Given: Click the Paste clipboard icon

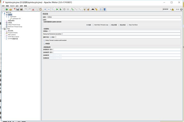Looking at the screenshot, I should pyautogui.click(x=40, y=9).
